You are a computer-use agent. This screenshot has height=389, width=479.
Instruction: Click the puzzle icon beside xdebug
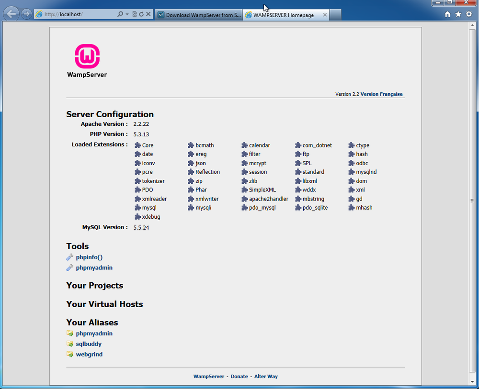point(137,217)
